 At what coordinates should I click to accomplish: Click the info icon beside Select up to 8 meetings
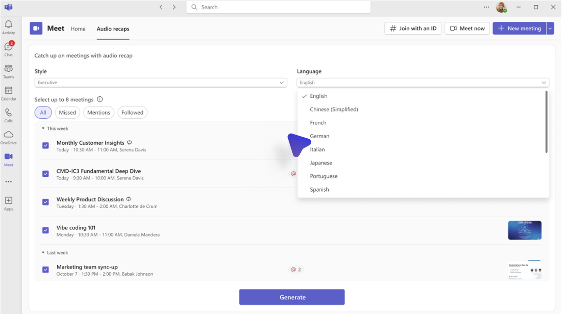(100, 99)
